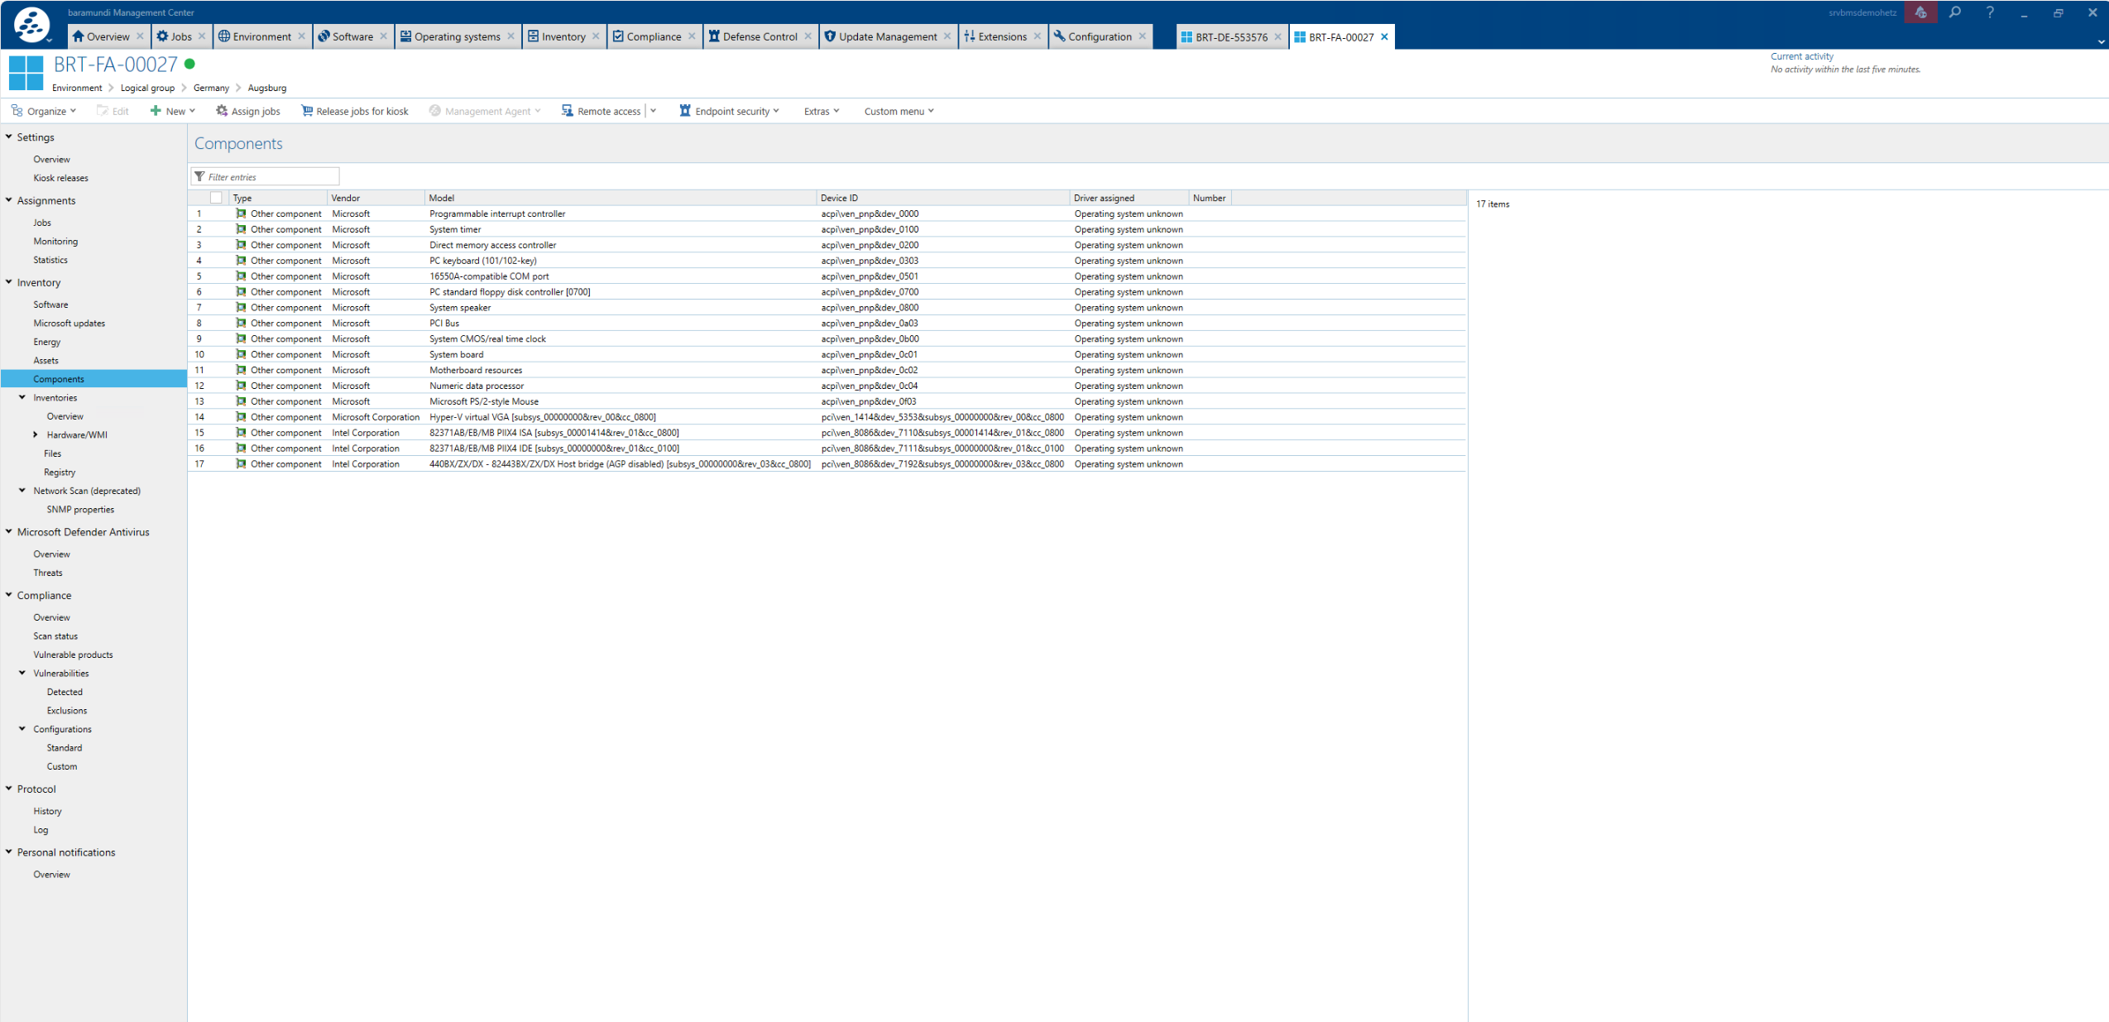Click Release jobs for kiosk cart icon
Viewport: 2109px width, 1022px height.
tap(307, 111)
